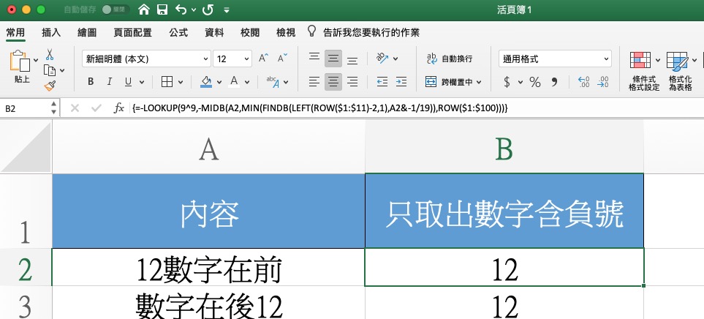Open the 資料 tab
Screen dimensions: 704x319
214,32
